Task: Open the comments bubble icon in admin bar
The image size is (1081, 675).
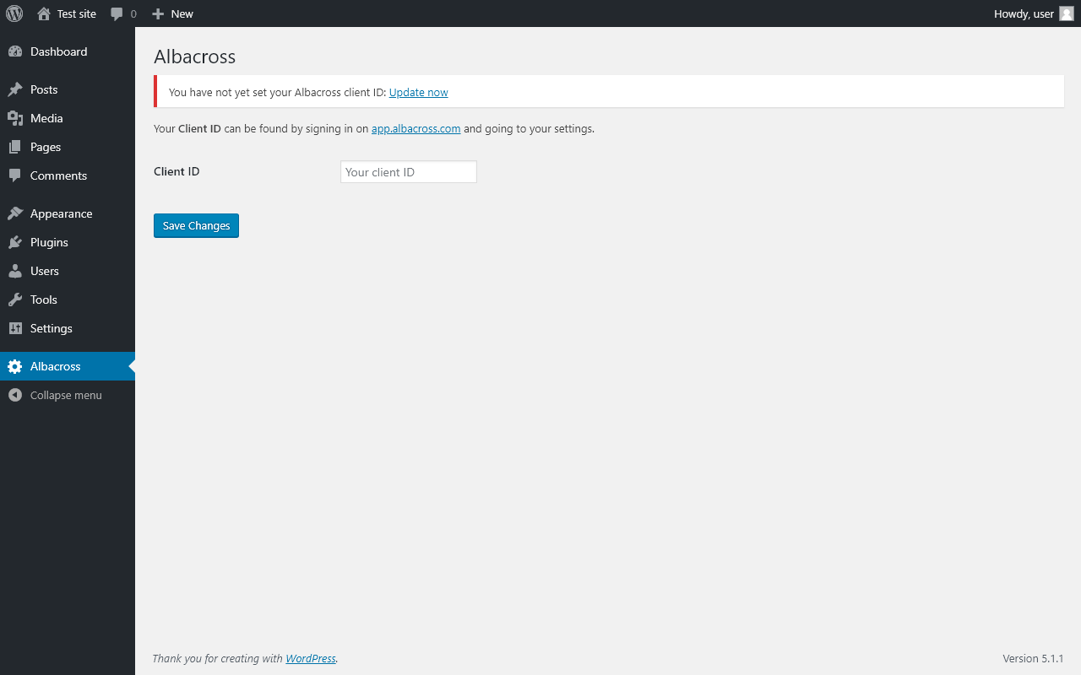Action: click(117, 13)
